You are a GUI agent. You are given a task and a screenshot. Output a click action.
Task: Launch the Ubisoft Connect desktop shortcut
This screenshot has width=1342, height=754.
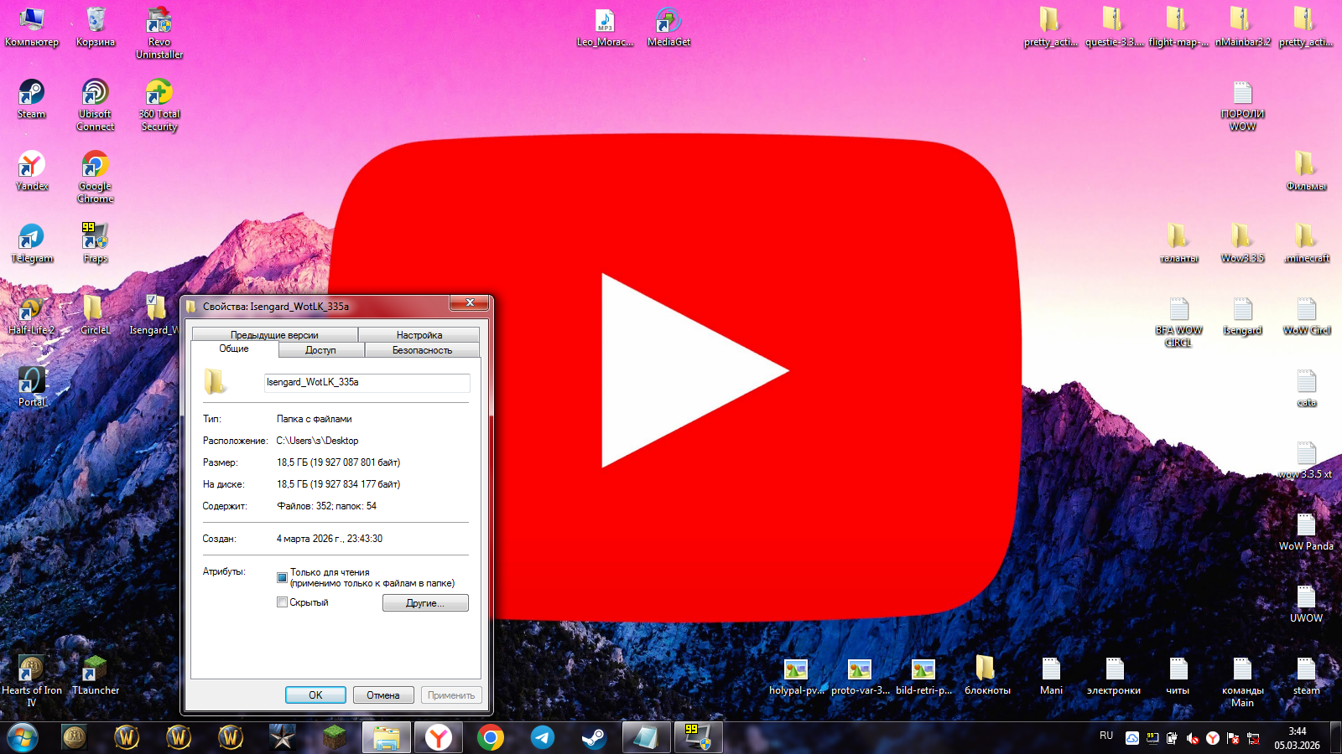click(x=95, y=94)
